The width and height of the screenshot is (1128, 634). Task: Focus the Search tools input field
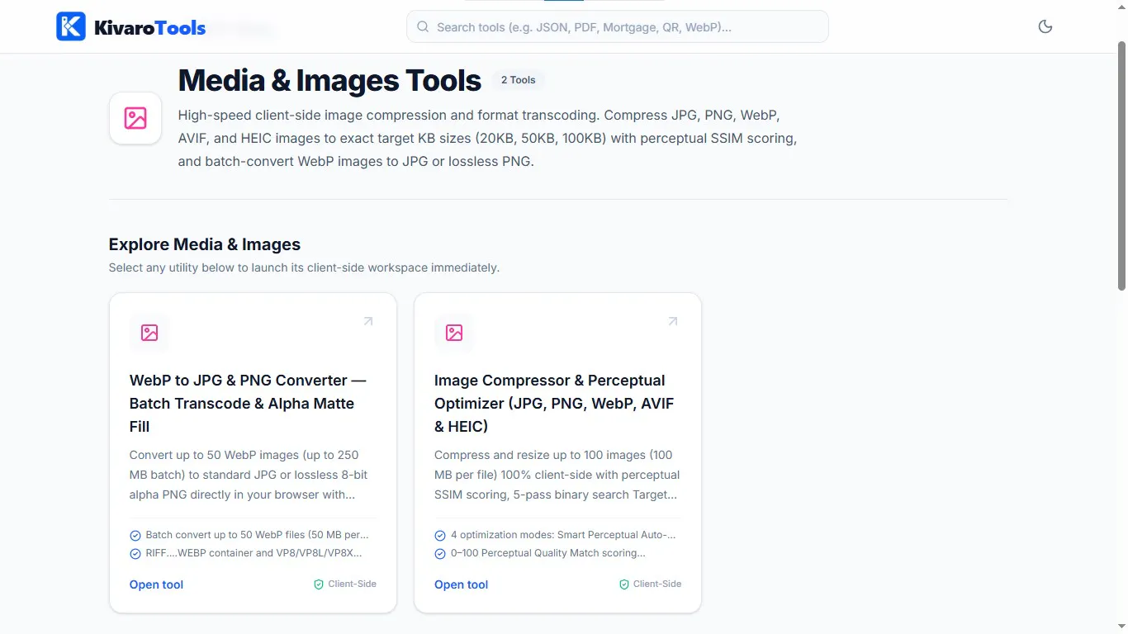point(617,26)
